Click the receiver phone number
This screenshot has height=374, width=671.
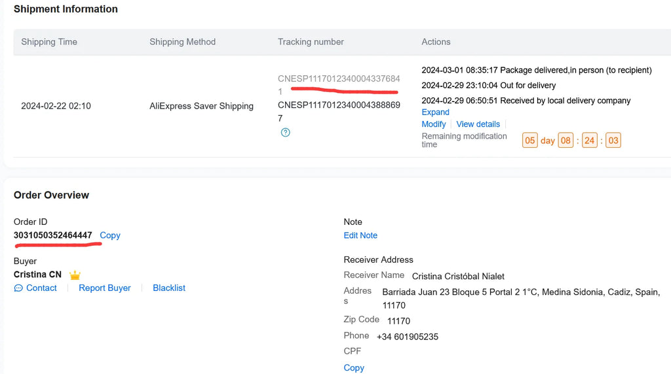pos(408,337)
